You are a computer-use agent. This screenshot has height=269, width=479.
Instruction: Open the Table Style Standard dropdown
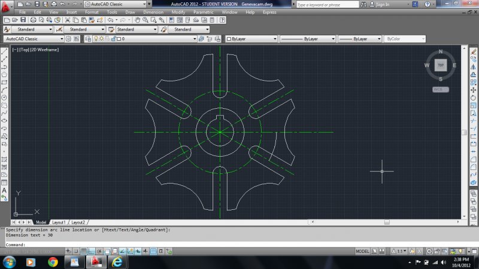coord(137,29)
